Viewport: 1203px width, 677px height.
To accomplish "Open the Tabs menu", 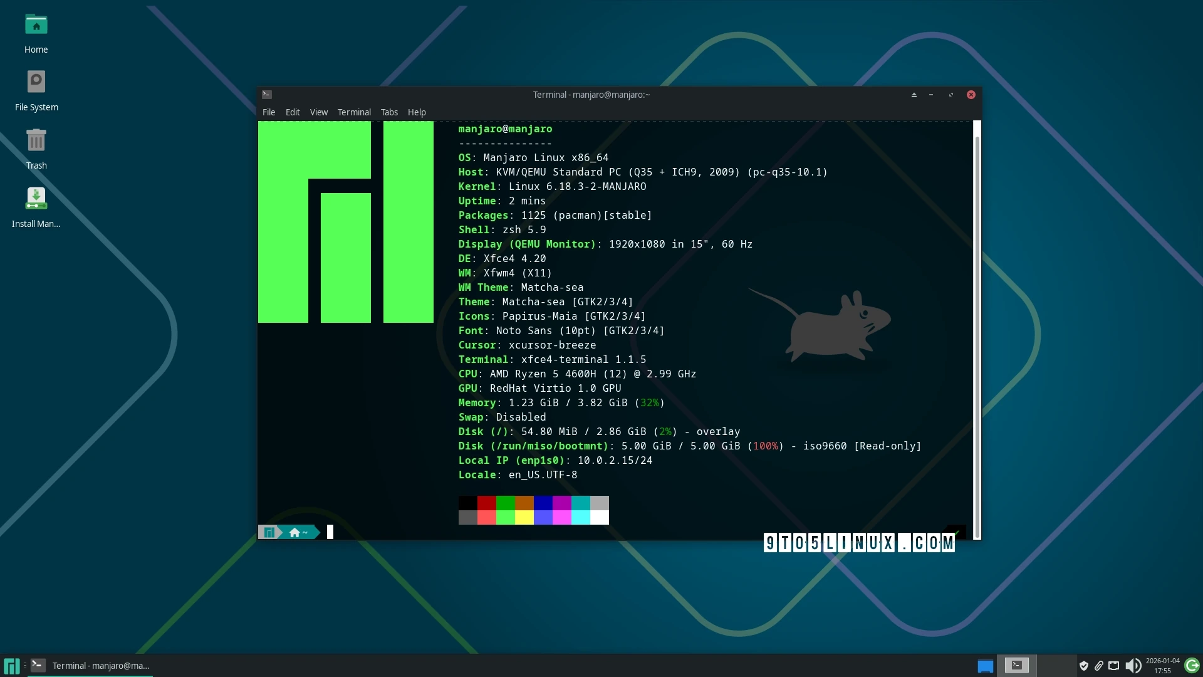I will [x=388, y=112].
